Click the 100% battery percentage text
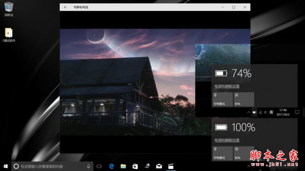Screen dimensions: 305x171 tap(243, 127)
